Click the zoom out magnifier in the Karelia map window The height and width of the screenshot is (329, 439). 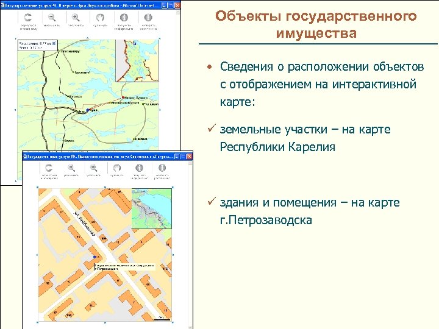(51, 18)
